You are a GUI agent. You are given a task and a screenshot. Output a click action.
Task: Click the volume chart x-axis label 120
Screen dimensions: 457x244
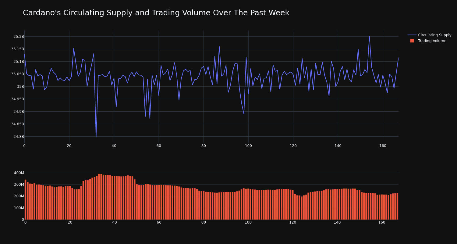(293, 222)
